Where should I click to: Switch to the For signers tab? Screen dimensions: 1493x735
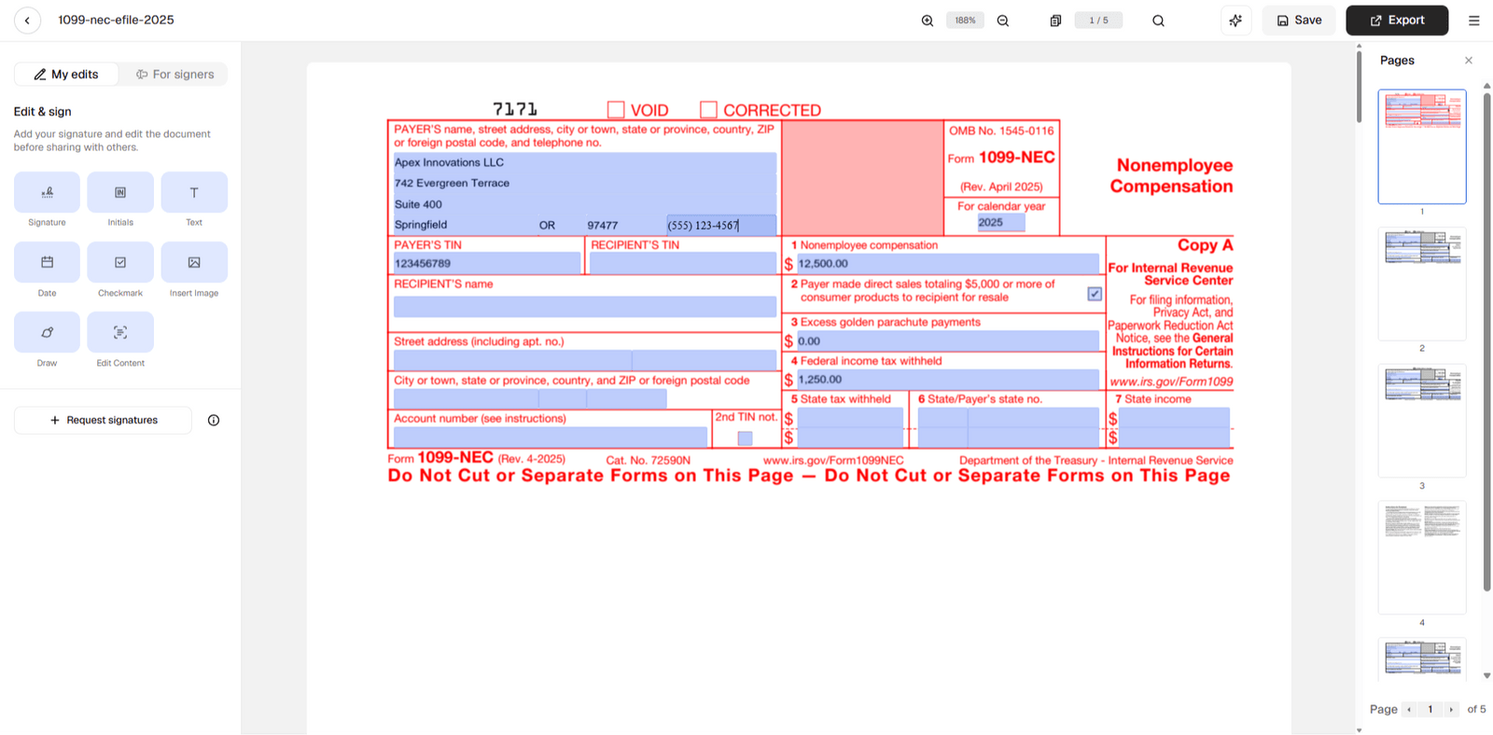coord(174,75)
